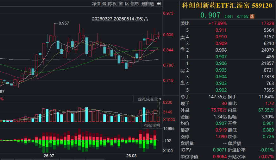The image size is (276, 160).
Task: Click the 开盘 value 0.901
Action: coord(268,123)
